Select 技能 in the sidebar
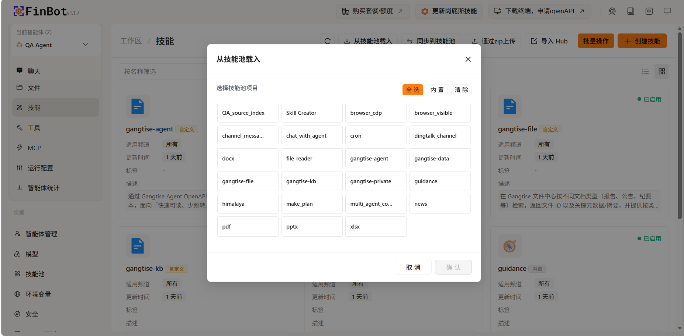 point(56,107)
